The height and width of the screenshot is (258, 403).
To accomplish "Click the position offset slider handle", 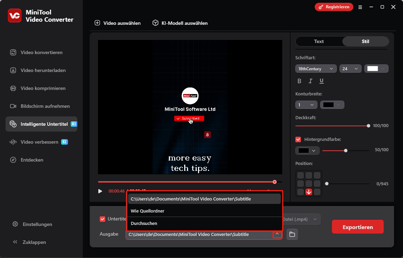I will click(327, 184).
